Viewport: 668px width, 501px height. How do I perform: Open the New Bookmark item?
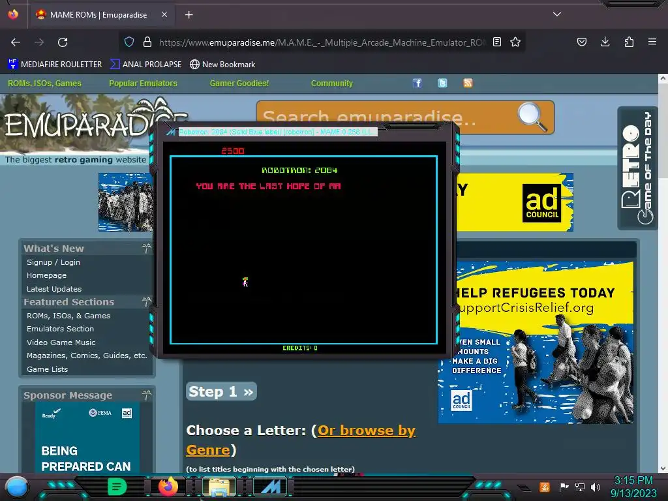pyautogui.click(x=222, y=65)
